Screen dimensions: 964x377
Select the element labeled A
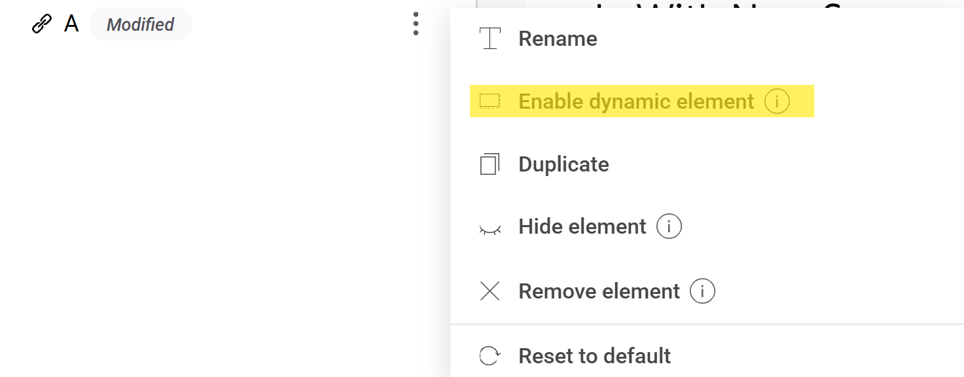(71, 24)
